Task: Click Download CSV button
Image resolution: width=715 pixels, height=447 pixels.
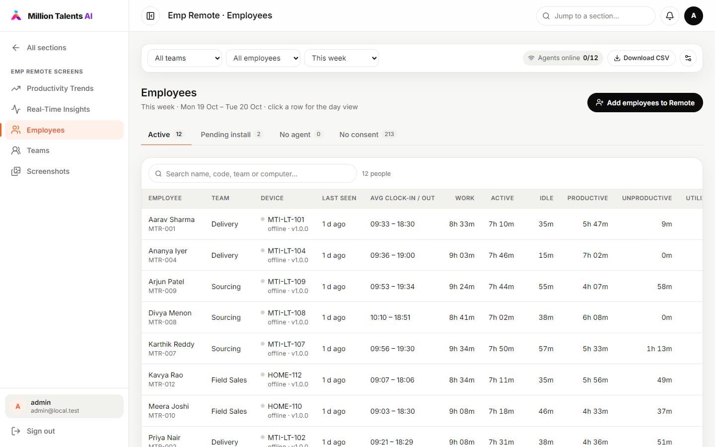Action: click(642, 58)
